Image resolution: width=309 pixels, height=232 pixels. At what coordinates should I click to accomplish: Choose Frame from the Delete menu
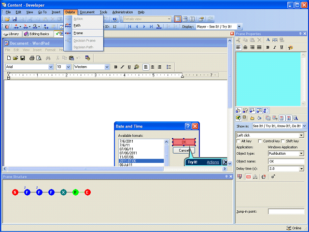coord(84,33)
